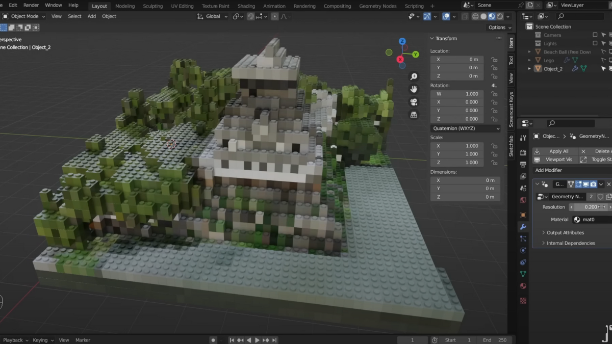Expand the Object_2 tree item
The image size is (612, 344).
[x=529, y=69]
